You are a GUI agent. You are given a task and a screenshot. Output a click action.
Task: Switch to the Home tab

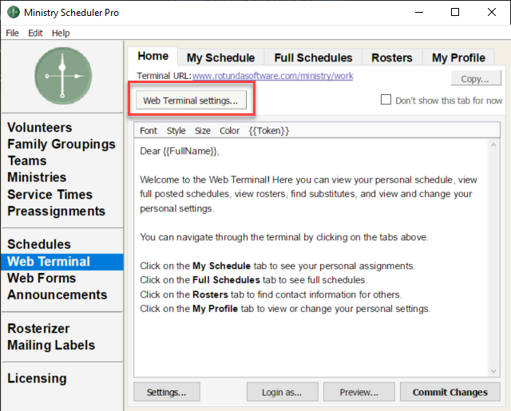pos(153,56)
